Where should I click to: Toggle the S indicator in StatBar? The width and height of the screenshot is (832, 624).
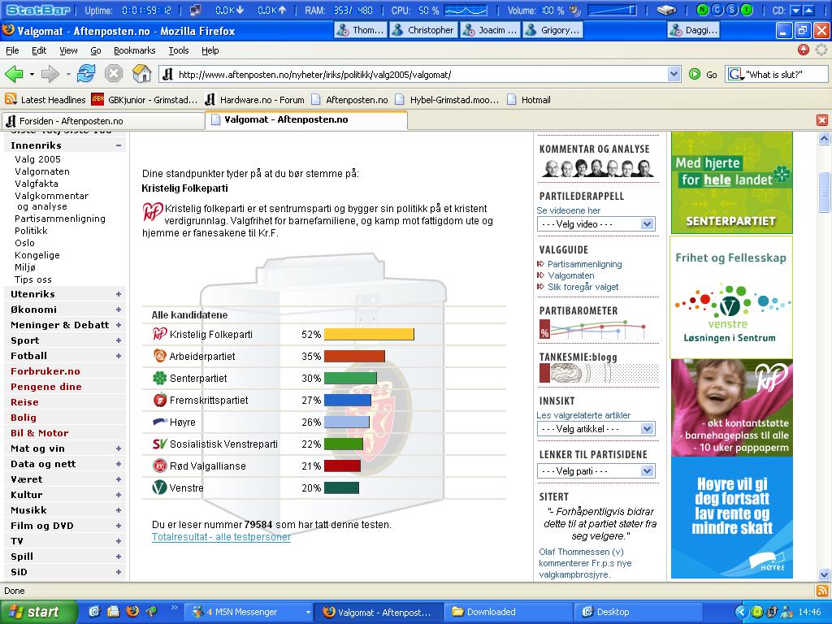(732, 10)
